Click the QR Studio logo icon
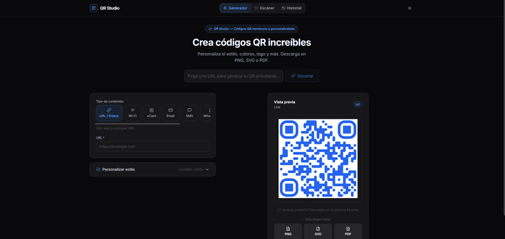 coord(93,8)
